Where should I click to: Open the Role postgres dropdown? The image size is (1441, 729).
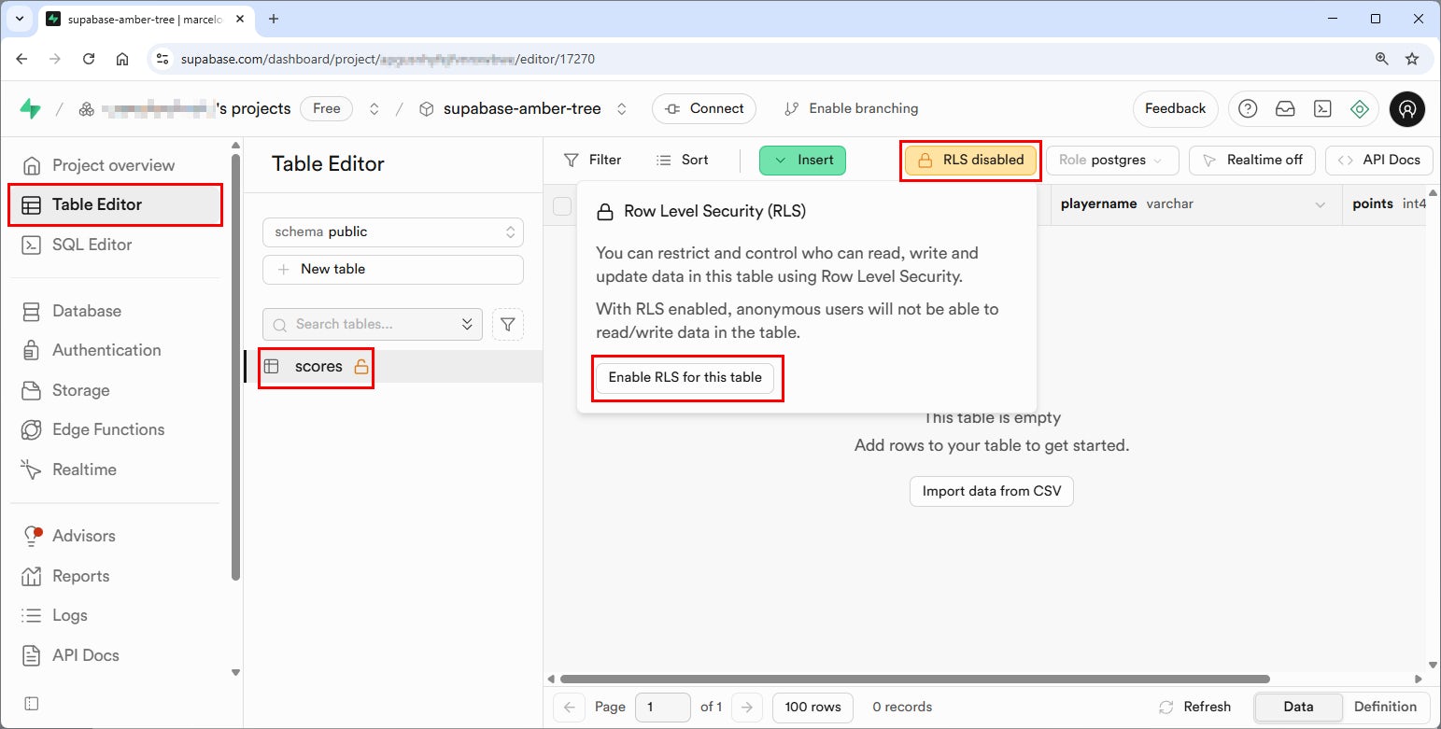click(1111, 160)
